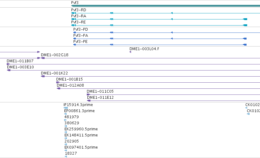Select IP15914.3prime EST label

click(x=78, y=105)
